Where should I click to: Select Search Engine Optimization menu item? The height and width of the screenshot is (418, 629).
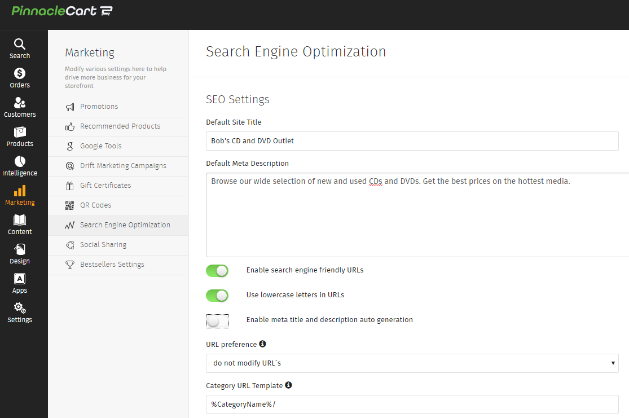tap(118, 225)
